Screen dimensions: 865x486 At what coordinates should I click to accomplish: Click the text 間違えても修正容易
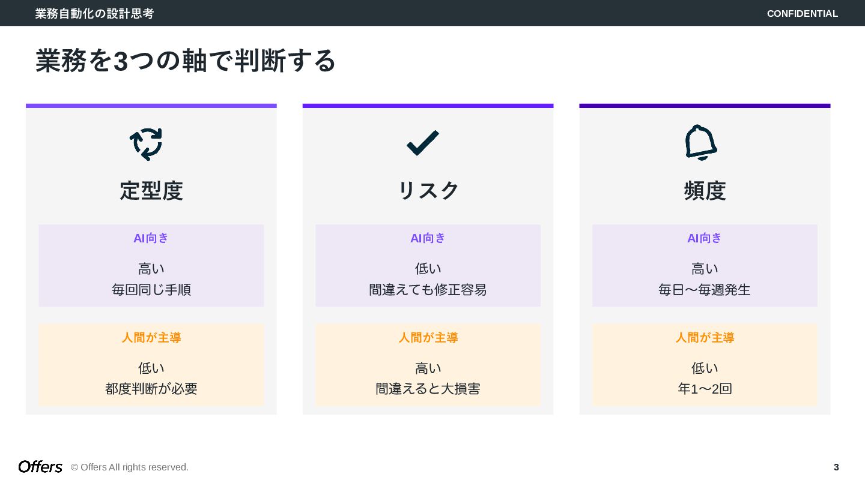click(428, 290)
